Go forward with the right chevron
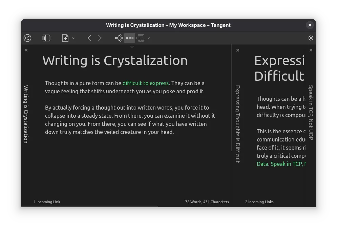Image resolution: width=337 pixels, height=230 pixels. [x=100, y=38]
